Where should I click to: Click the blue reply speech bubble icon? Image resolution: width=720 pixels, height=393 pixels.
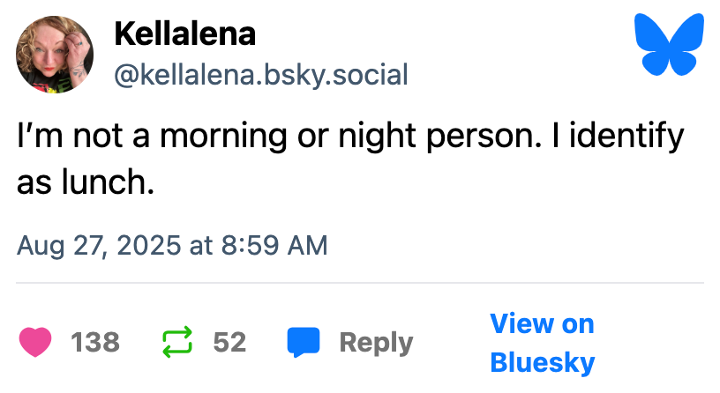pos(304,342)
